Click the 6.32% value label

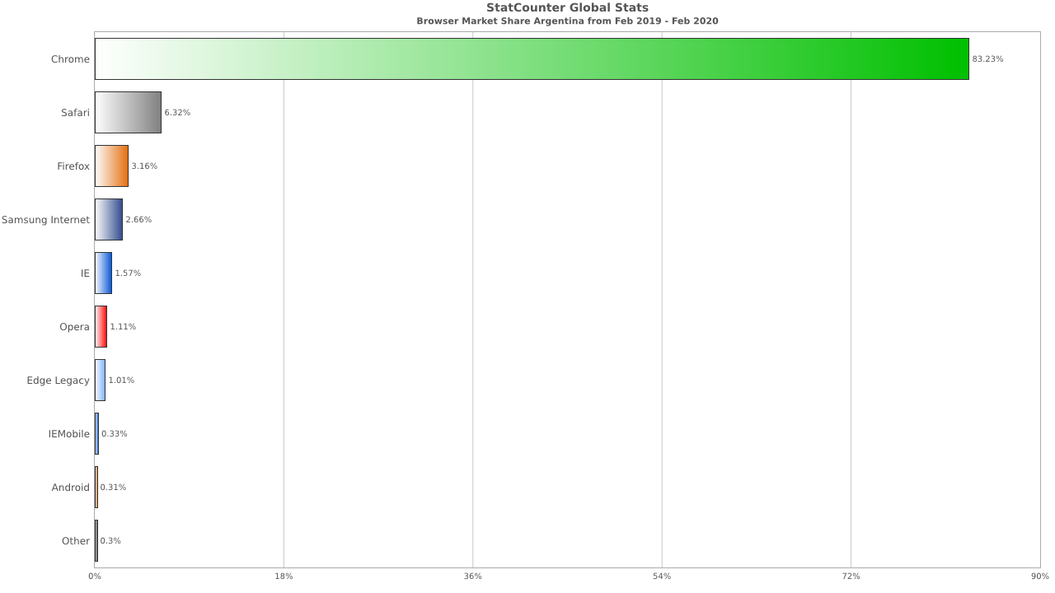coord(177,113)
